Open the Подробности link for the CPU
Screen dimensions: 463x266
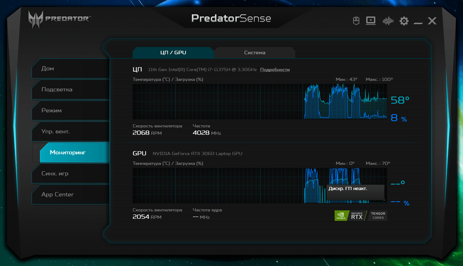(x=275, y=70)
